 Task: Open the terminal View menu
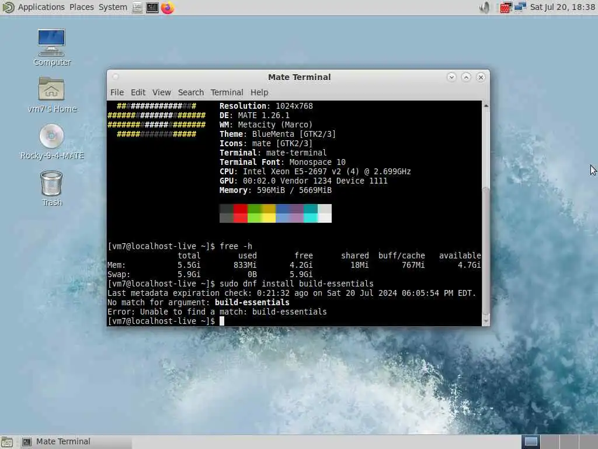(161, 92)
